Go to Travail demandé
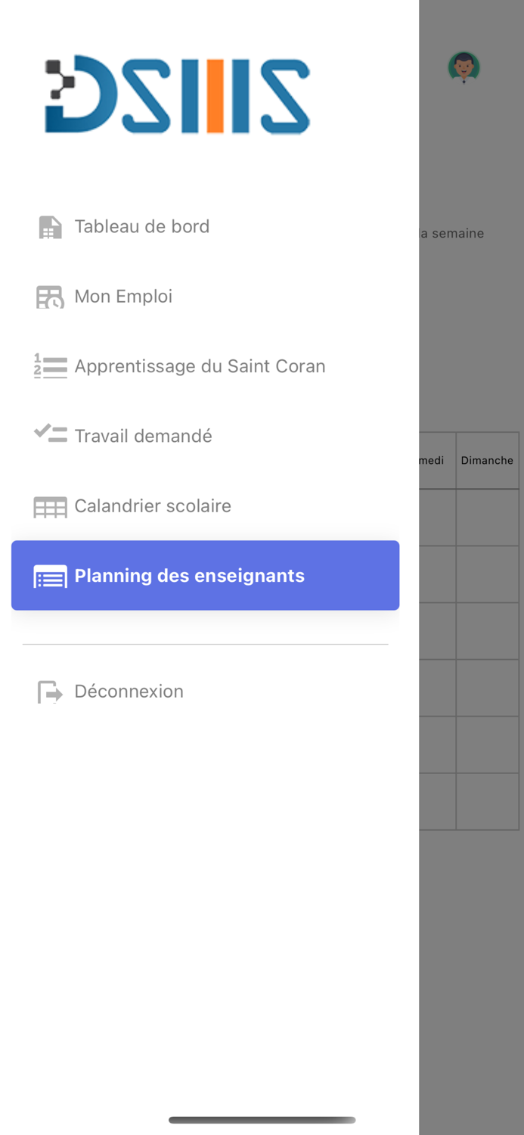The width and height of the screenshot is (524, 1135). pyautogui.click(x=143, y=436)
